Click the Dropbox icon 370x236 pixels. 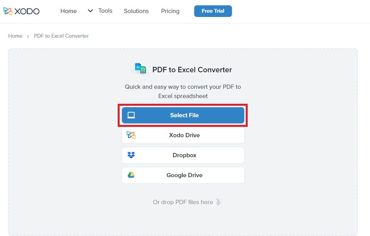click(131, 155)
